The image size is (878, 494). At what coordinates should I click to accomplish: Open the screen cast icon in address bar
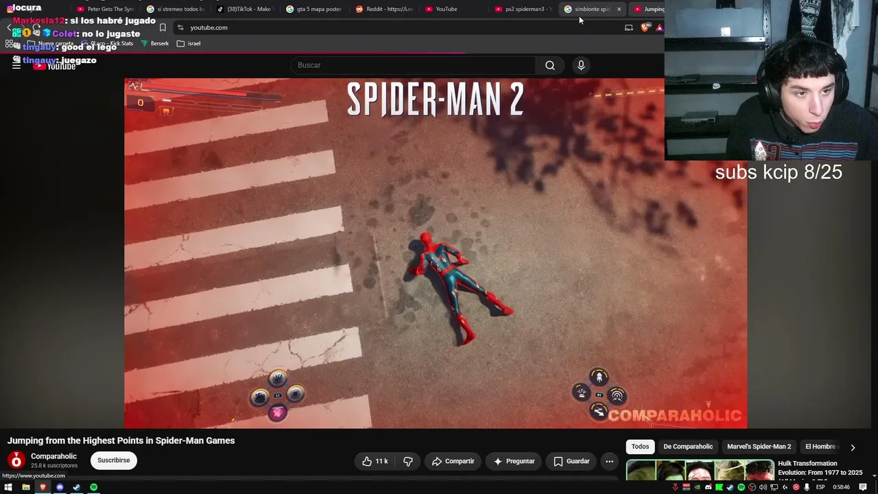(629, 27)
